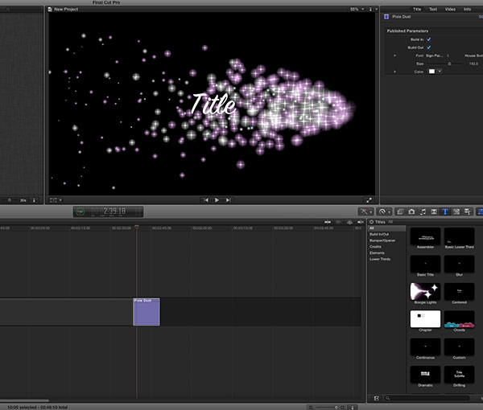Image resolution: width=483 pixels, height=410 pixels.
Task: Switch to the Title inspector tab
Action: [417, 9]
